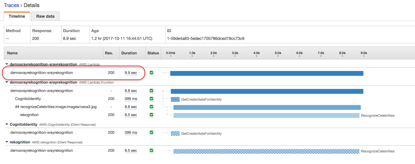415x164 pixels.
Task: Click the Status column header
Action: click(x=153, y=53)
